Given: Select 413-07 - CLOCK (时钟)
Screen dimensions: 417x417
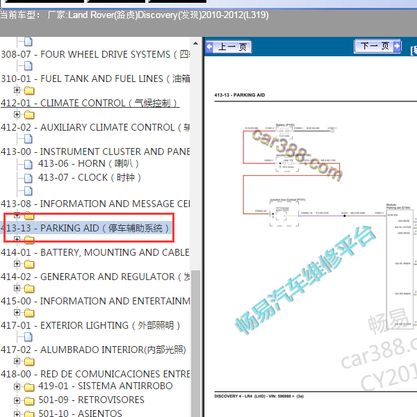Looking at the screenshot, I should [x=90, y=177].
